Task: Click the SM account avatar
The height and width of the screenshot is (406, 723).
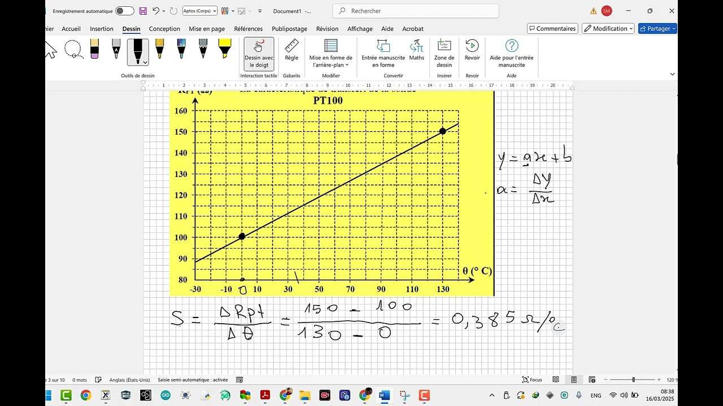Action: (607, 11)
